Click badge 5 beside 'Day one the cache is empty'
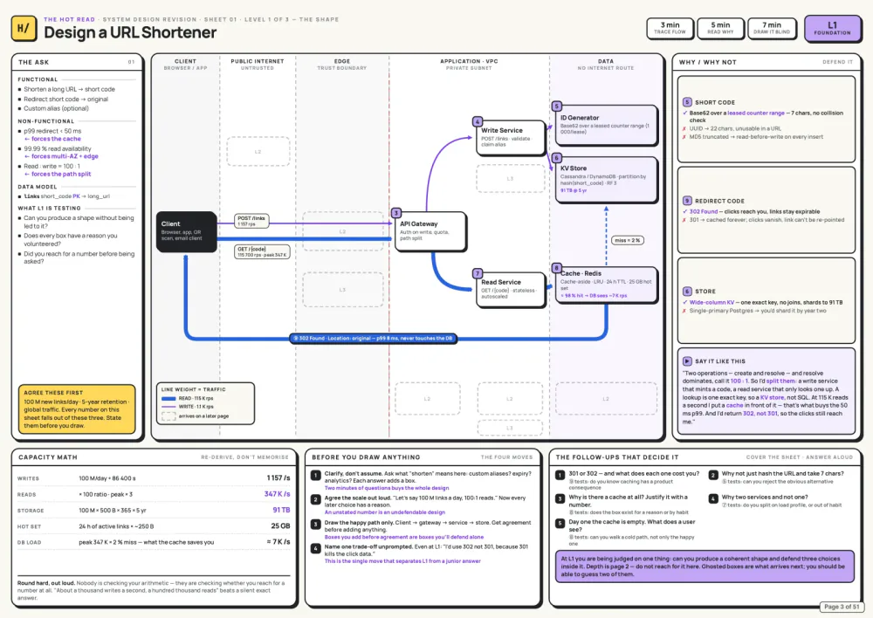Image resolution: width=873 pixels, height=618 pixels. pos(560,524)
